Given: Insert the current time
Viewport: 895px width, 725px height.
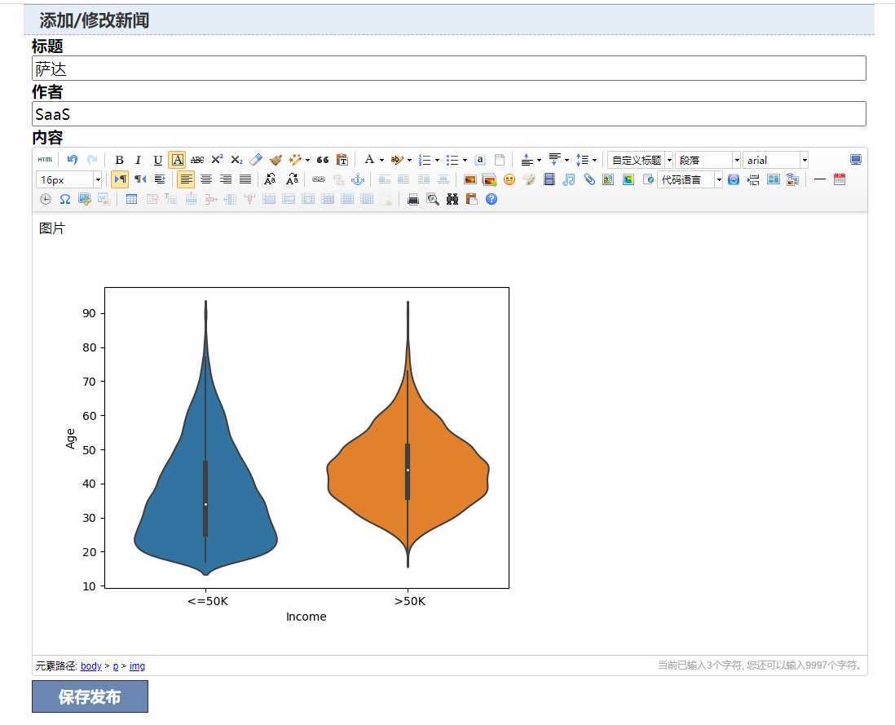Looking at the screenshot, I should tap(45, 199).
